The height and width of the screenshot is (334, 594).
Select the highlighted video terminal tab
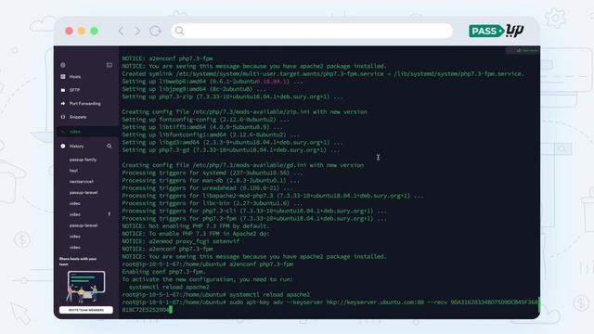87,132
